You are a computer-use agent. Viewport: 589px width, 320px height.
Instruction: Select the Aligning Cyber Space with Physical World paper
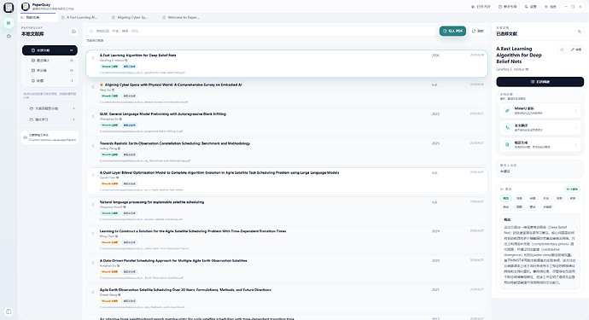coord(287,94)
